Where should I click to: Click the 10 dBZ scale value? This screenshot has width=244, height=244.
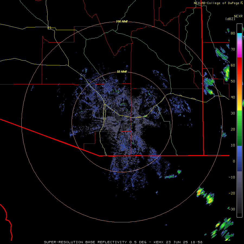tap(233, 145)
